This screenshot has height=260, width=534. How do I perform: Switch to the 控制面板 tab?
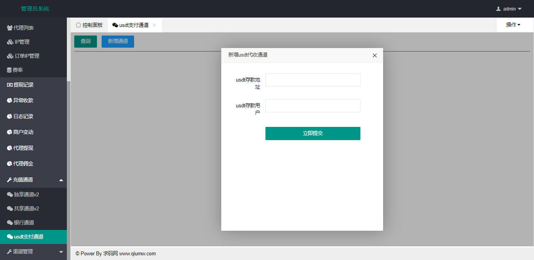click(89, 25)
